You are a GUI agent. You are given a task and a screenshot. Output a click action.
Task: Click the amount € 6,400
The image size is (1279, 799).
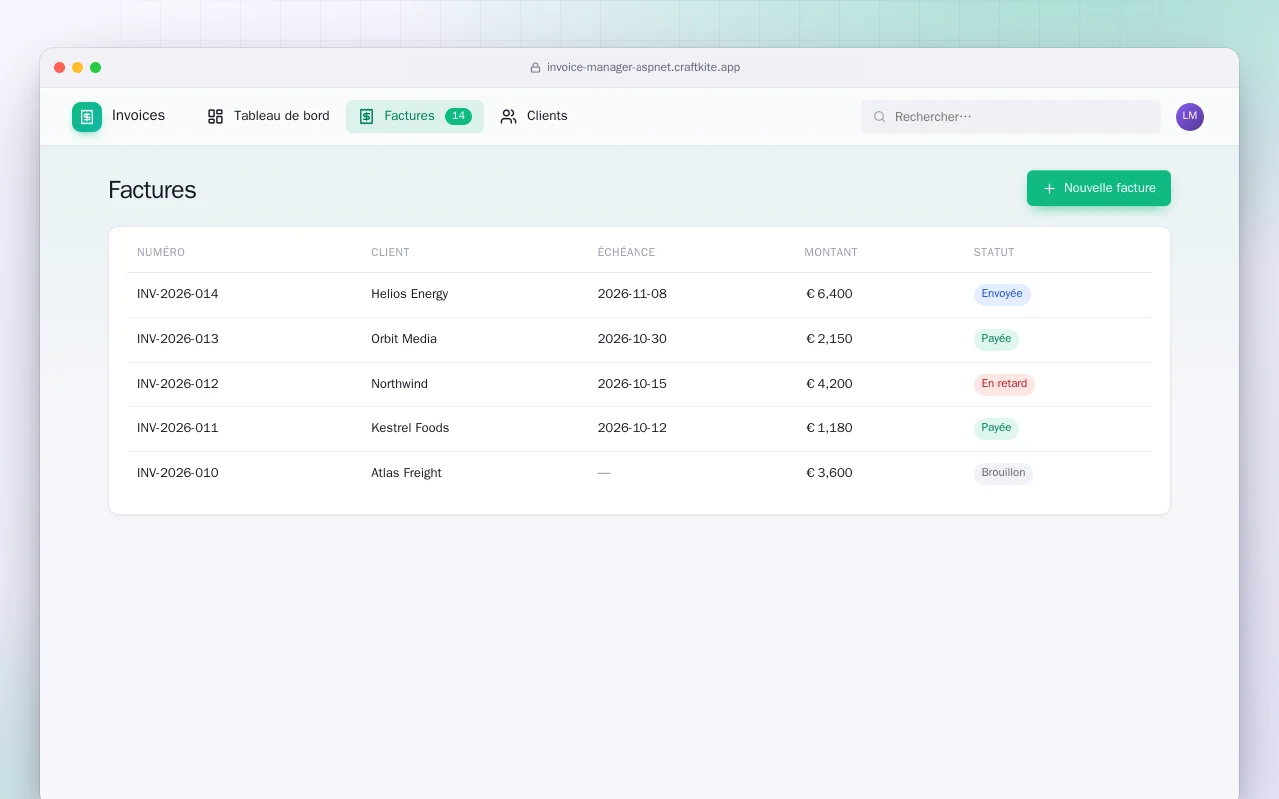coord(829,294)
